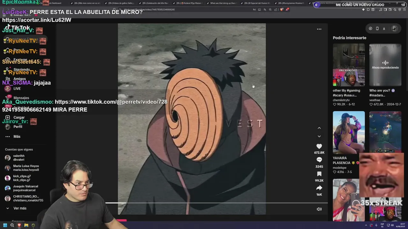Open followed account CHRISTIANO_RO...
This screenshot has width=408, height=229.
tap(24, 198)
